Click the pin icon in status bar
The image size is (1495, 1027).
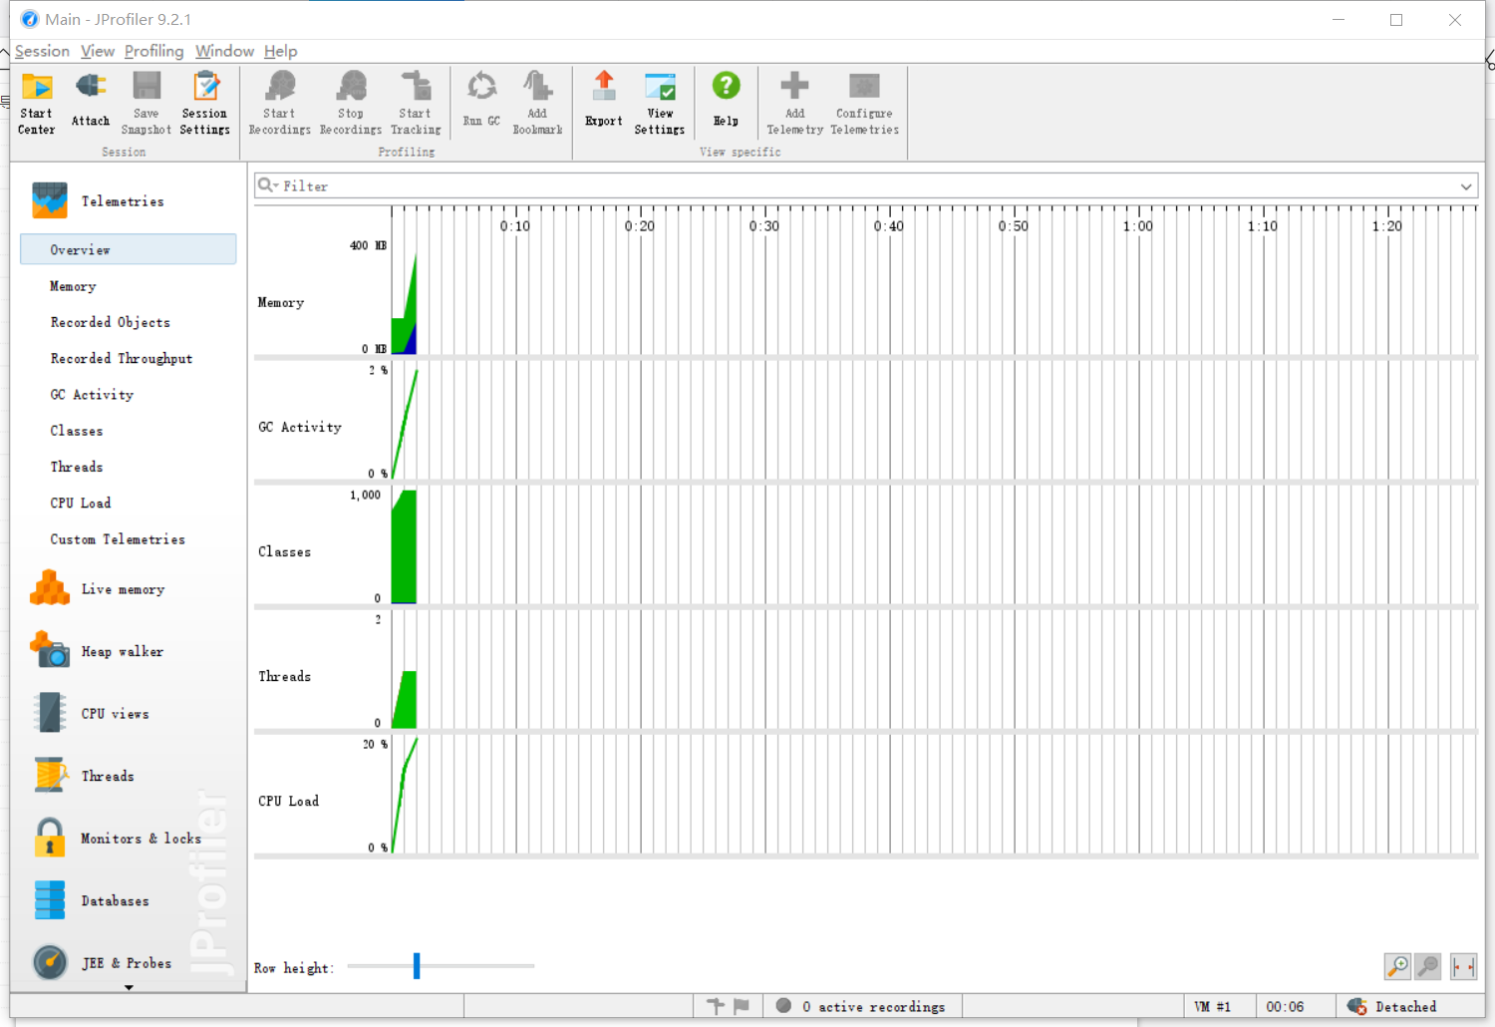click(x=716, y=1006)
